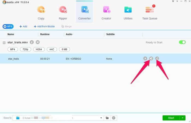Open info for star_trails.mkv

click(x=32, y=42)
